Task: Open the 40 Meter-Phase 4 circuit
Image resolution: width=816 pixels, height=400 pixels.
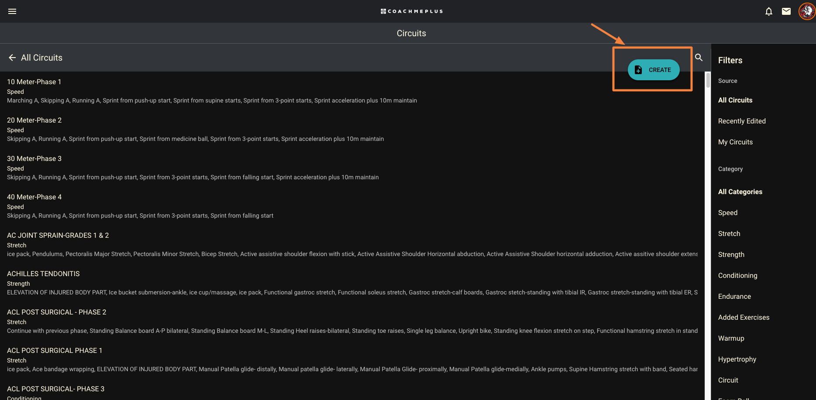Action: click(x=352, y=206)
